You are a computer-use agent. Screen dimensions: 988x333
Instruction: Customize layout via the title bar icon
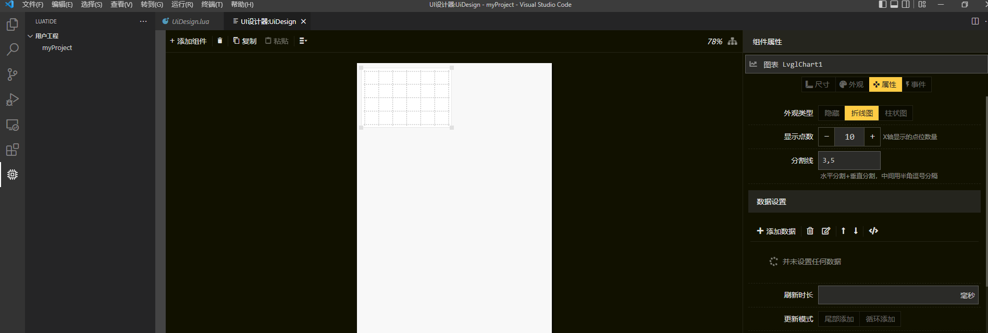click(x=922, y=4)
